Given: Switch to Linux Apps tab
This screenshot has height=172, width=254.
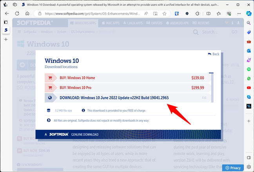Looking at the screenshot, I should point(133,23).
